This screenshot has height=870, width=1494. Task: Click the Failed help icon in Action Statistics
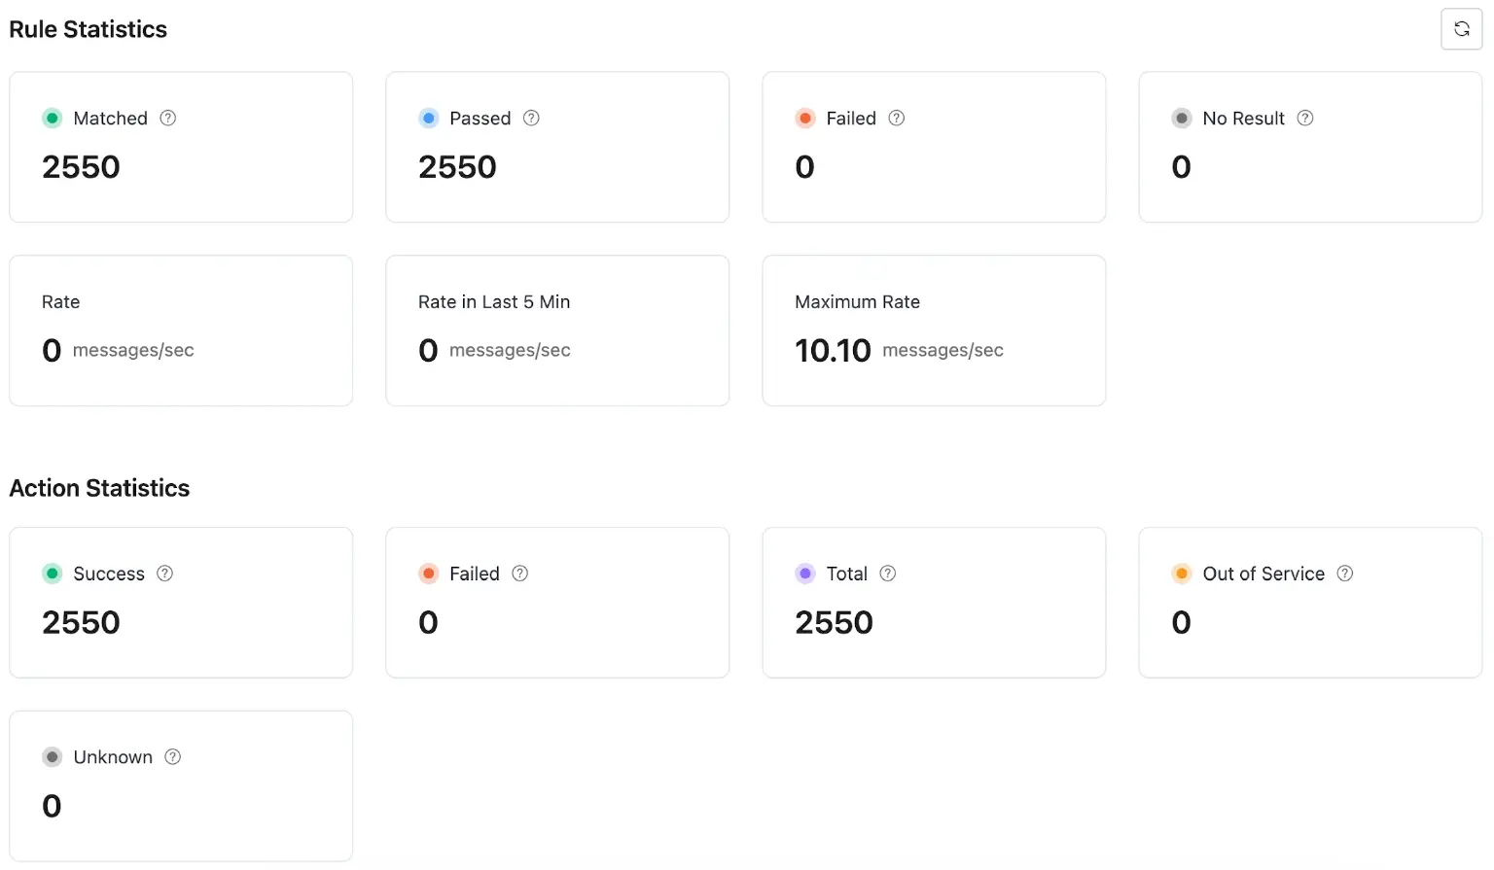point(519,574)
